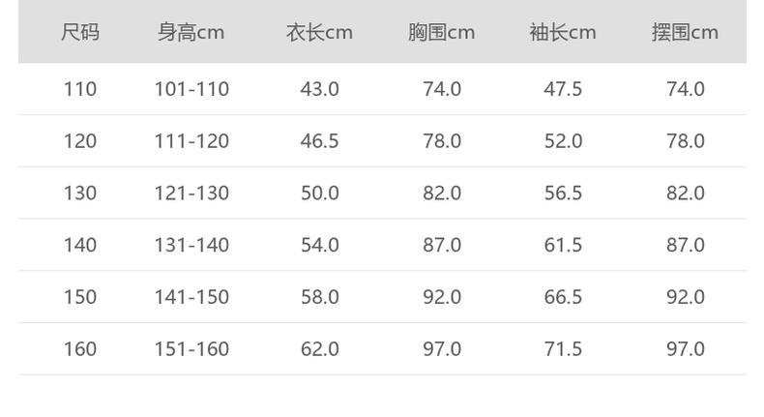Click the 衣长cm column header
Image resolution: width=764 pixels, height=417 pixels.
[319, 32]
